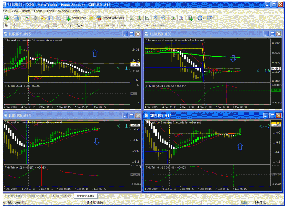The image size is (285, 206).
Task: Enable Chart Shift icon
Action: click(181, 18)
